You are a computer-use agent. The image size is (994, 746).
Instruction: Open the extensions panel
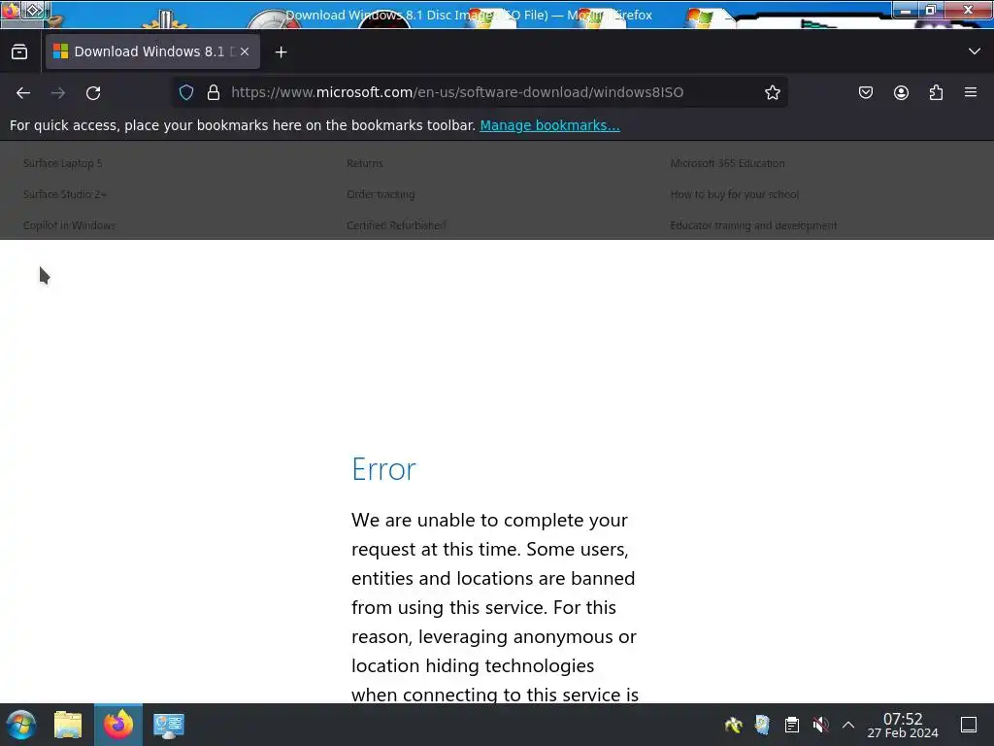click(x=936, y=92)
